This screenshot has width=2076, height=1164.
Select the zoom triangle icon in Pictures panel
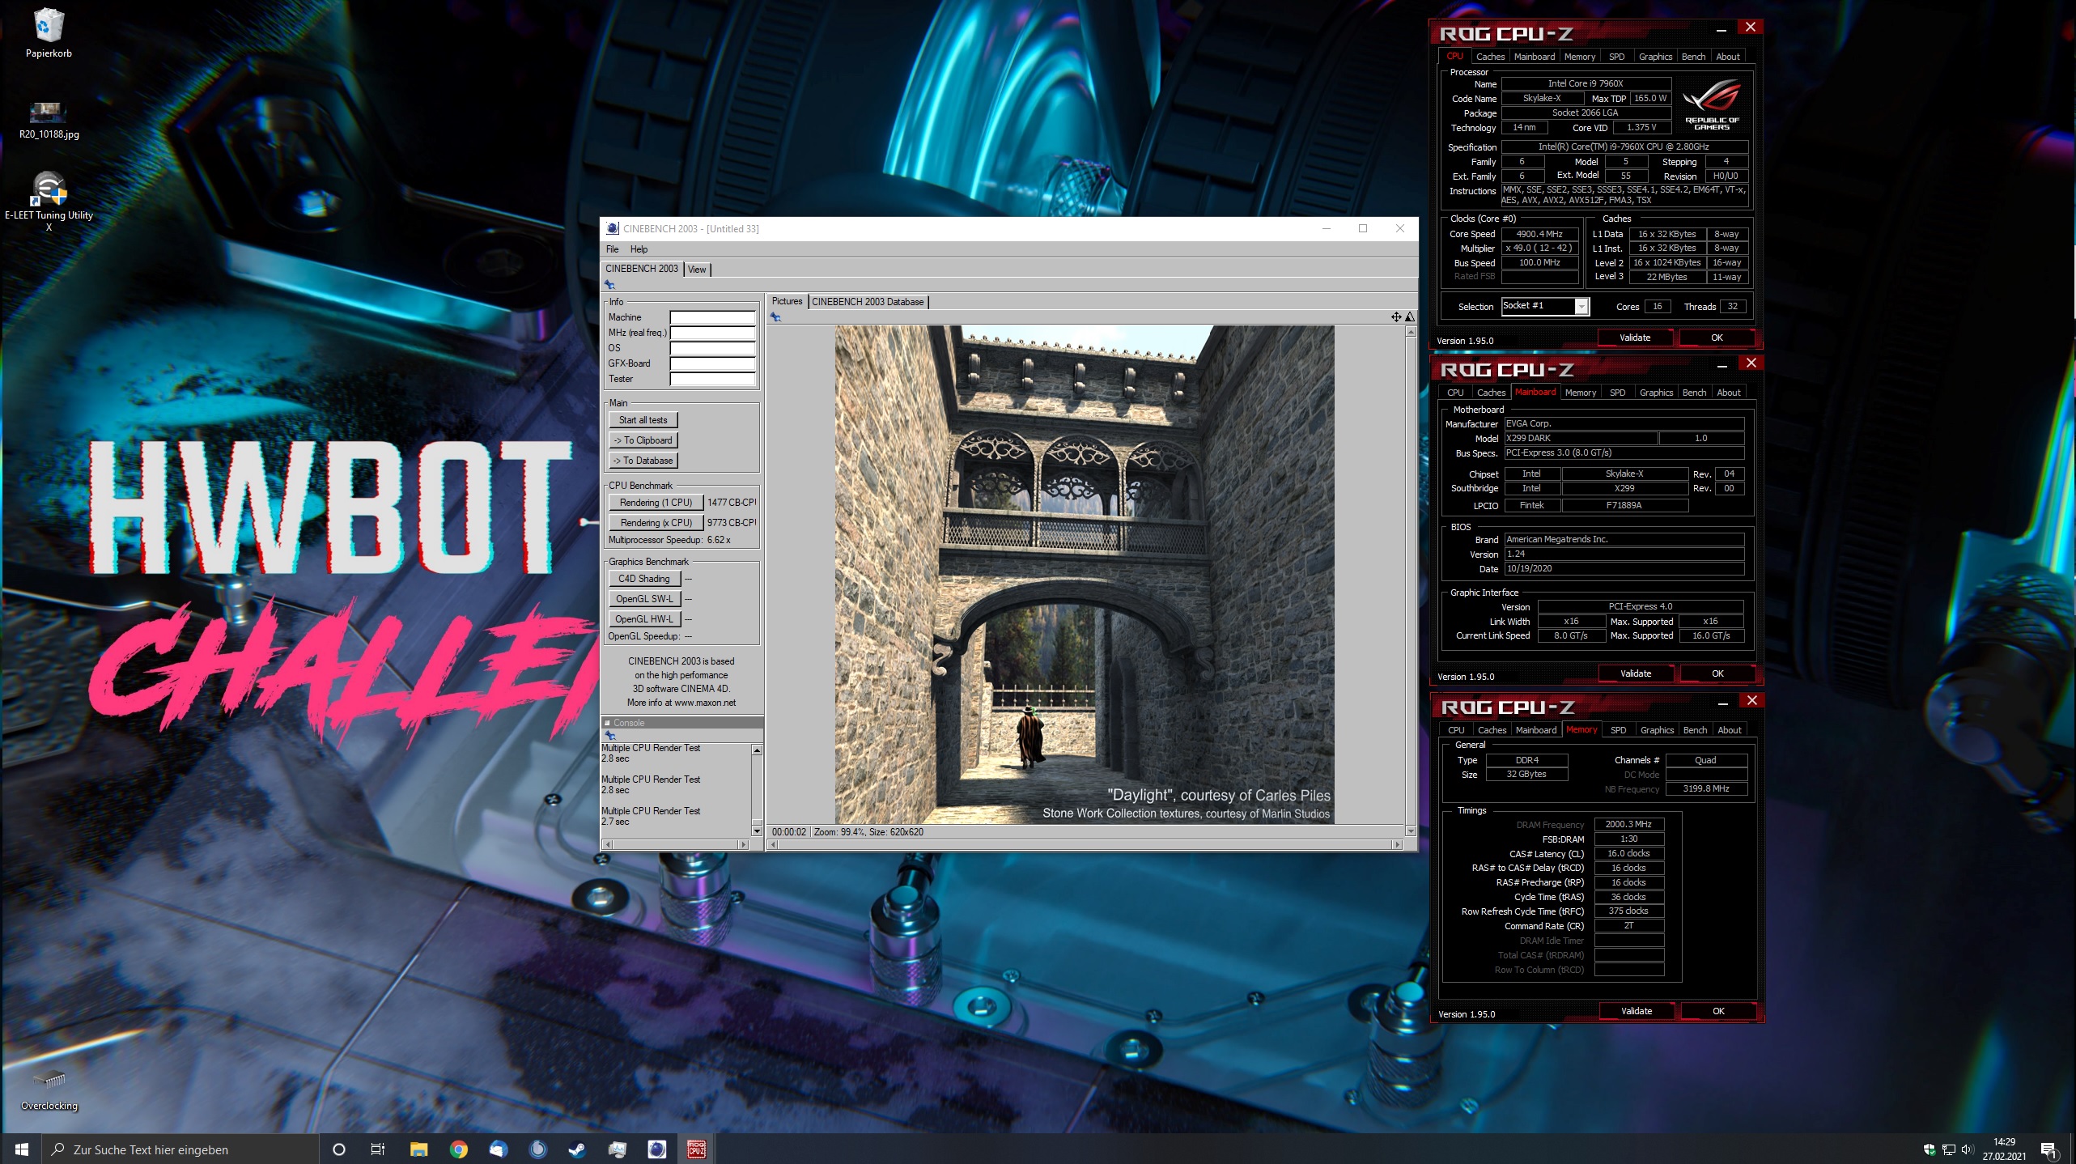1410,316
